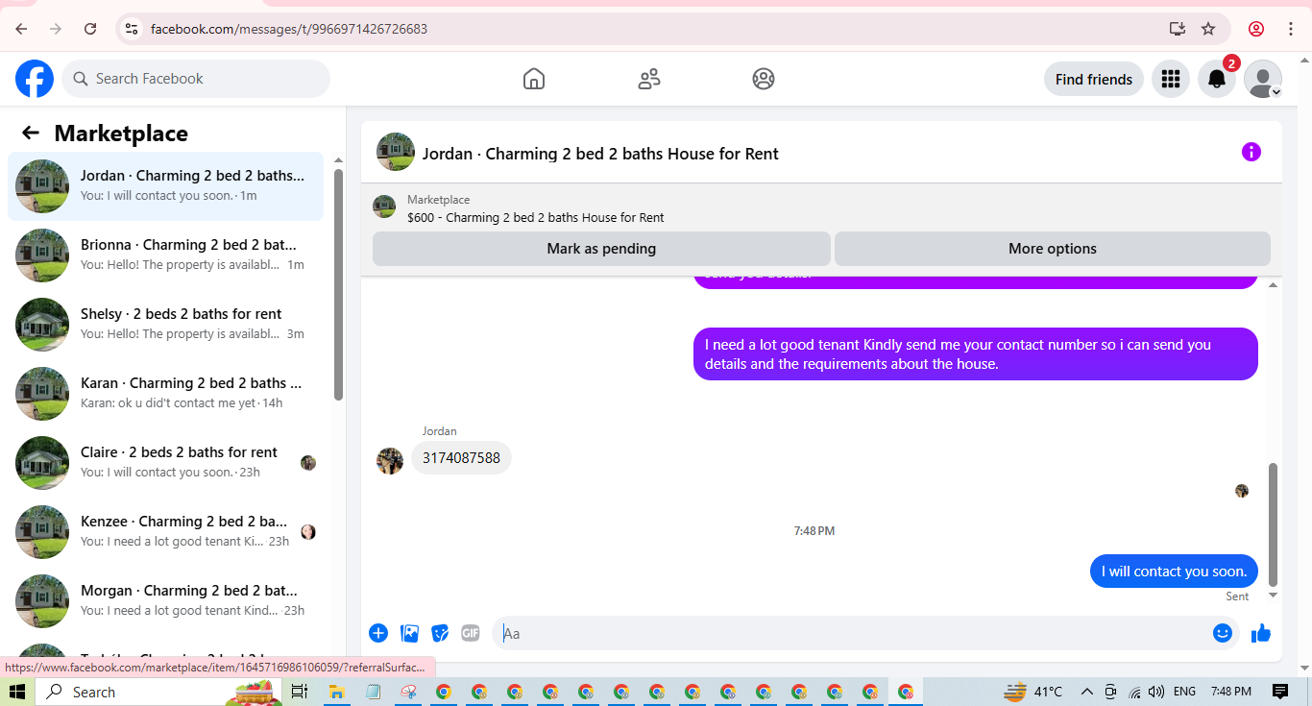Choose a sticker from the composer
Viewport: 1312px width, 706px height.
[440, 633]
